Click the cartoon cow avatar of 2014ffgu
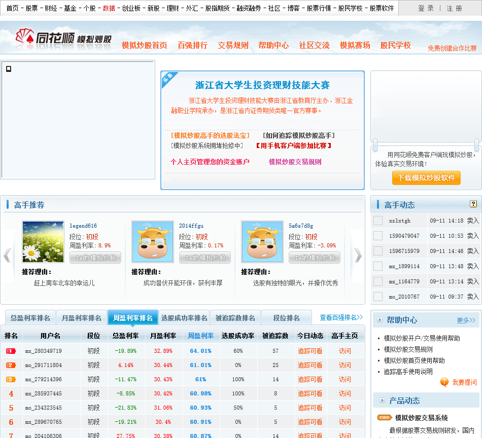This screenshot has height=438, width=482. [x=153, y=242]
